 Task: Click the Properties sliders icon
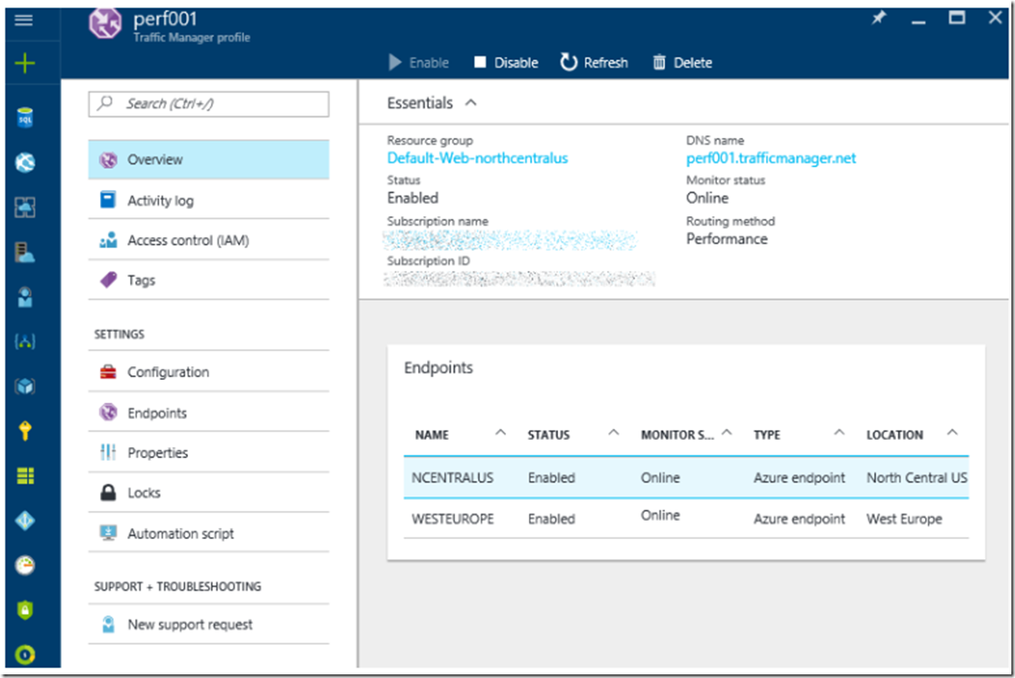[108, 452]
